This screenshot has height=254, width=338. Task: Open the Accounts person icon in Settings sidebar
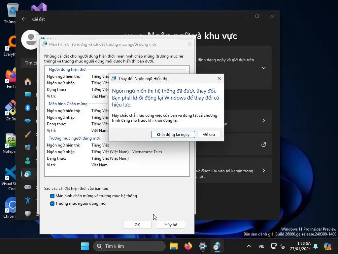click(x=28, y=161)
